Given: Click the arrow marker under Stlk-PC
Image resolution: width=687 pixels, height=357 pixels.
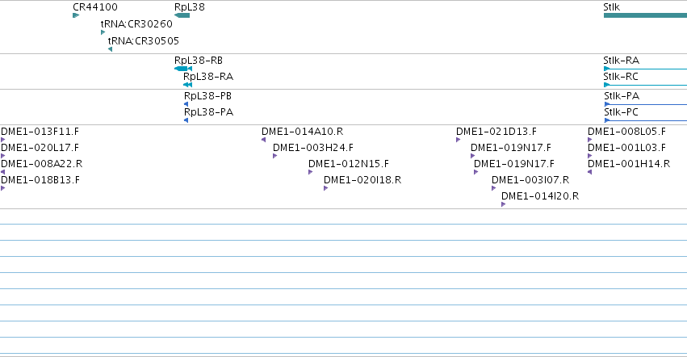Looking at the screenshot, I should click(607, 120).
